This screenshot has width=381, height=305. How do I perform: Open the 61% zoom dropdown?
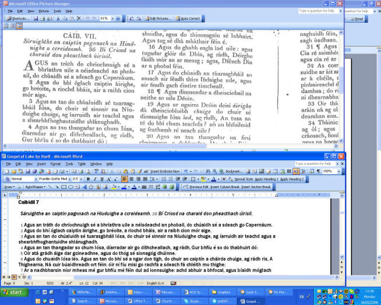(112, 19)
